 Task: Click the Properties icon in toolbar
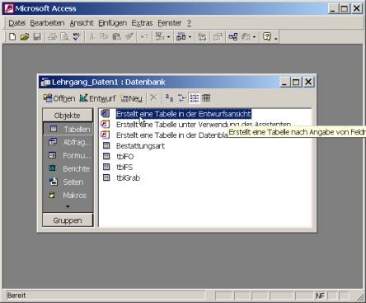click(x=218, y=36)
